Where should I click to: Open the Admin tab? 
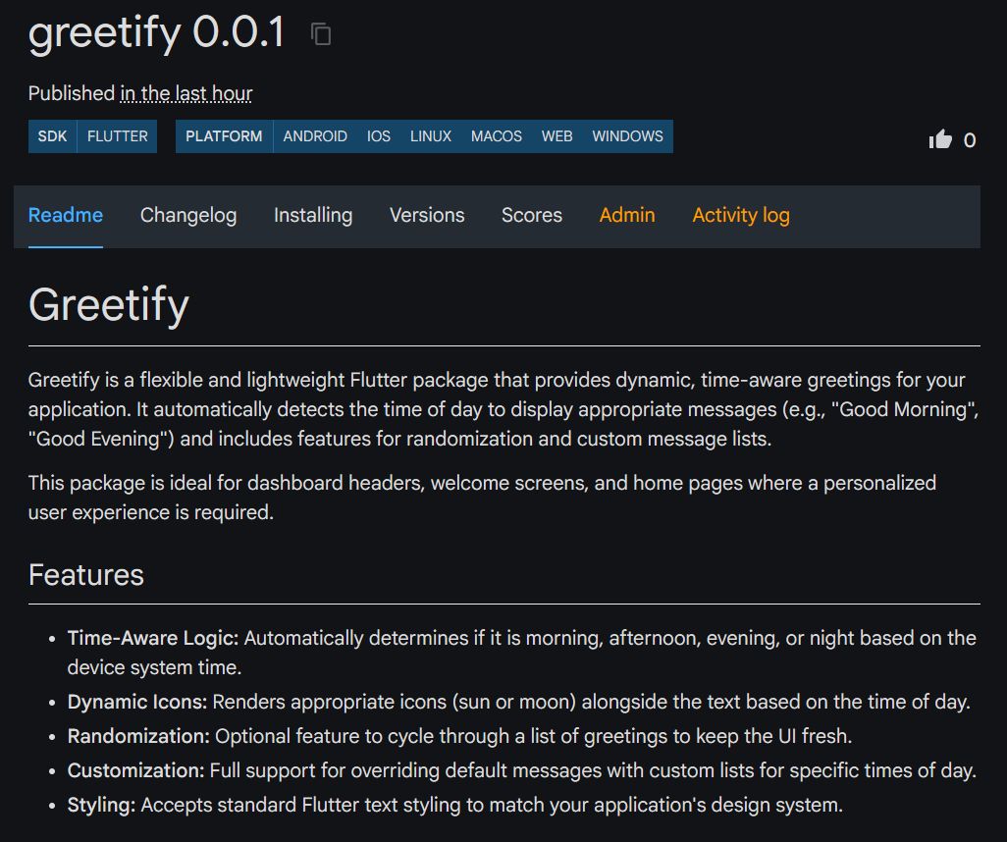pos(627,215)
